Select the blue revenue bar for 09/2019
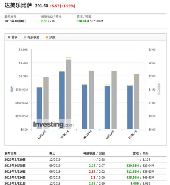Viewport: 170px width, 185px height. coord(130,107)
